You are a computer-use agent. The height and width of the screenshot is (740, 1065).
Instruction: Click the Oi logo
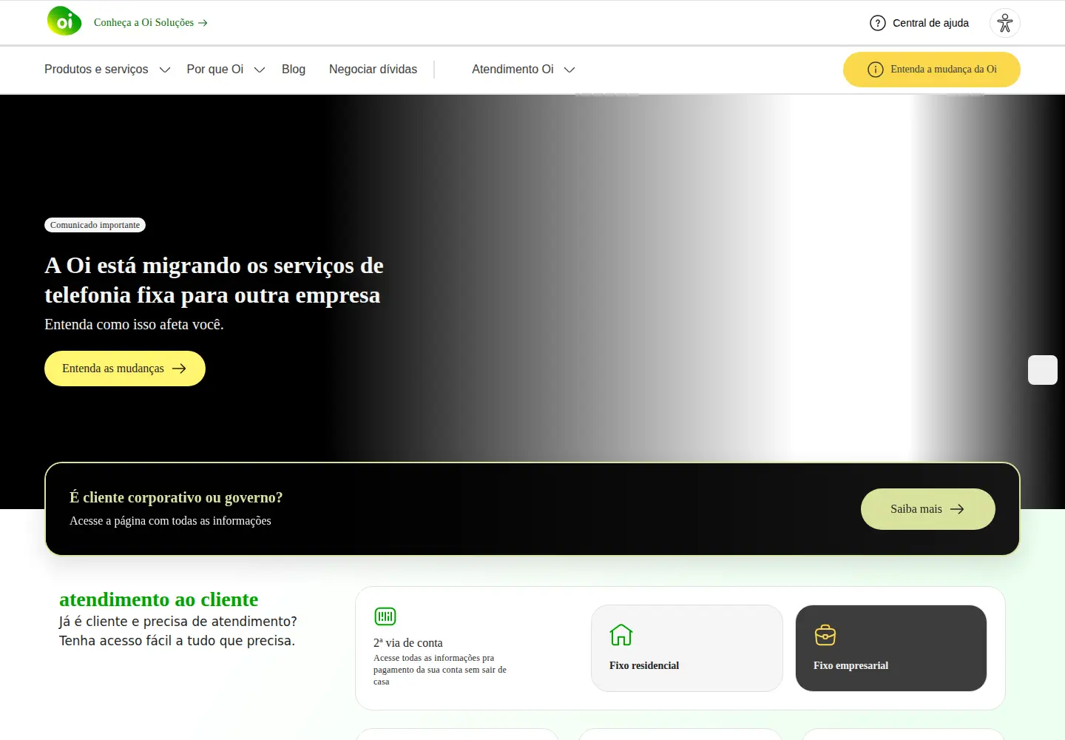(x=64, y=21)
